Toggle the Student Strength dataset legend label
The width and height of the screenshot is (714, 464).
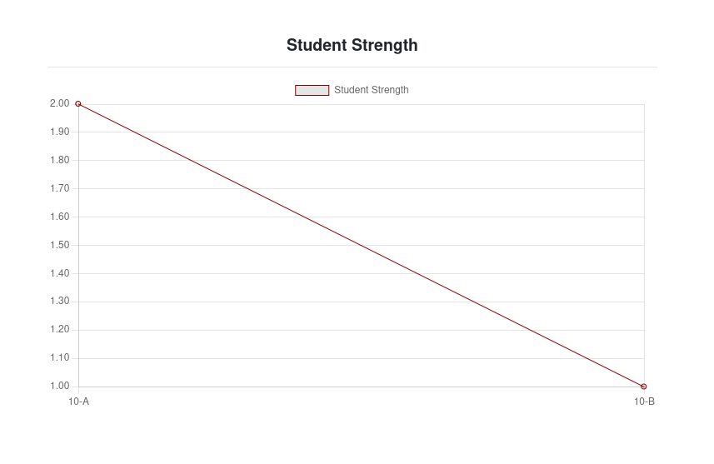coord(372,90)
